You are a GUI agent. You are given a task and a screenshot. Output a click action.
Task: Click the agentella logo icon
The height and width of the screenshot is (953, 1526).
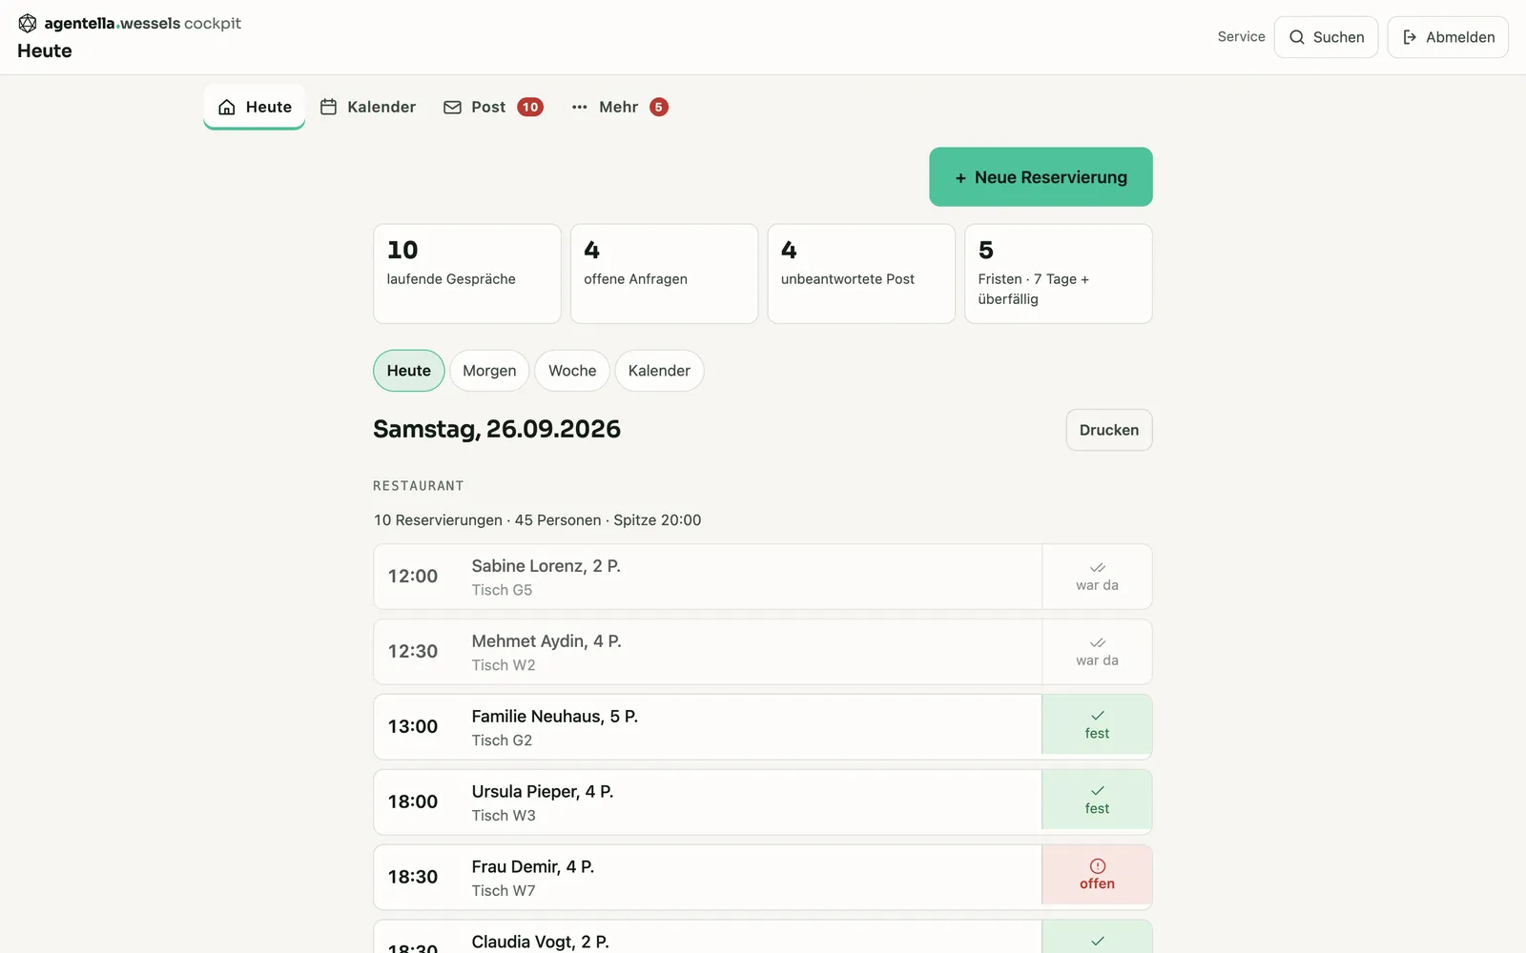coord(28,23)
